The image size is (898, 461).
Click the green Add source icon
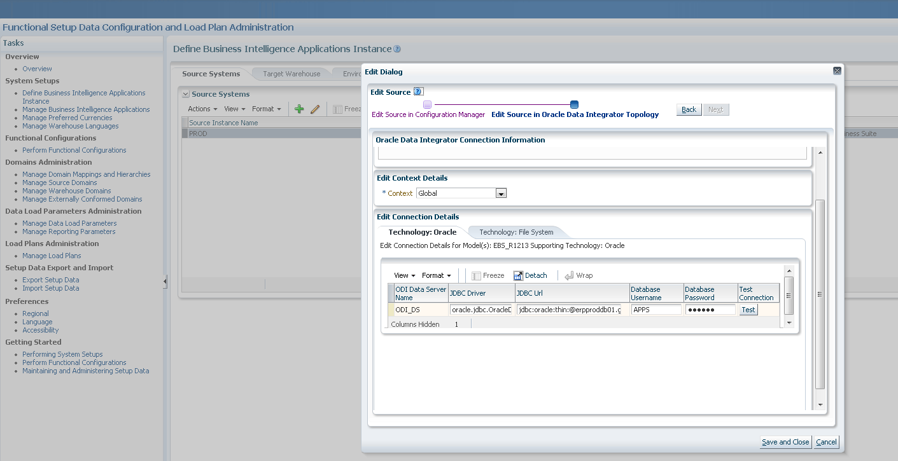(x=299, y=109)
